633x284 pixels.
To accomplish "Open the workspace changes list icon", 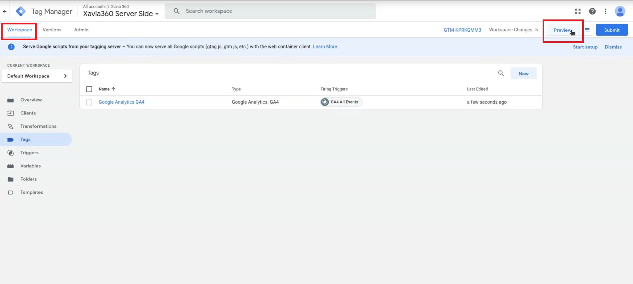I will click(587, 30).
